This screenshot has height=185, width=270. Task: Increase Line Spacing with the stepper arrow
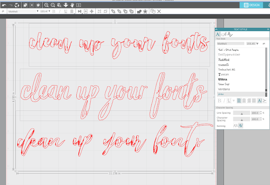click(x=261, y=112)
